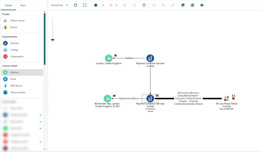Click the ungroup selection icon

(163, 5)
